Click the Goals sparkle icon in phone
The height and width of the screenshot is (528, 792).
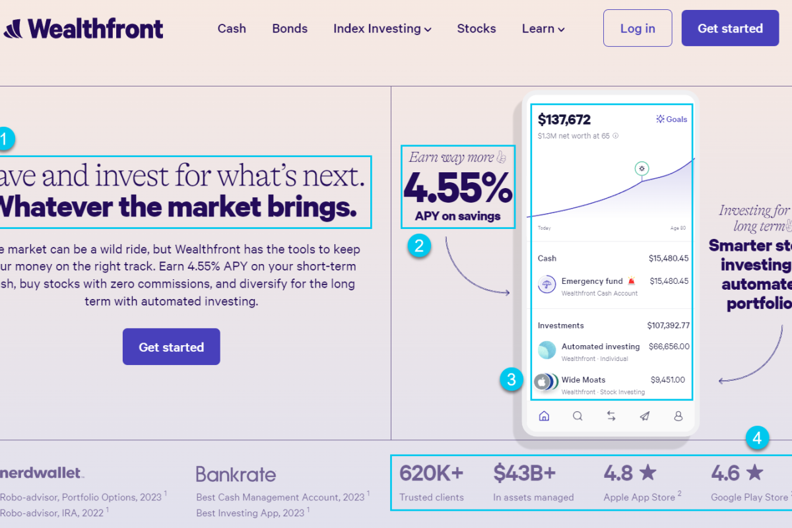660,119
